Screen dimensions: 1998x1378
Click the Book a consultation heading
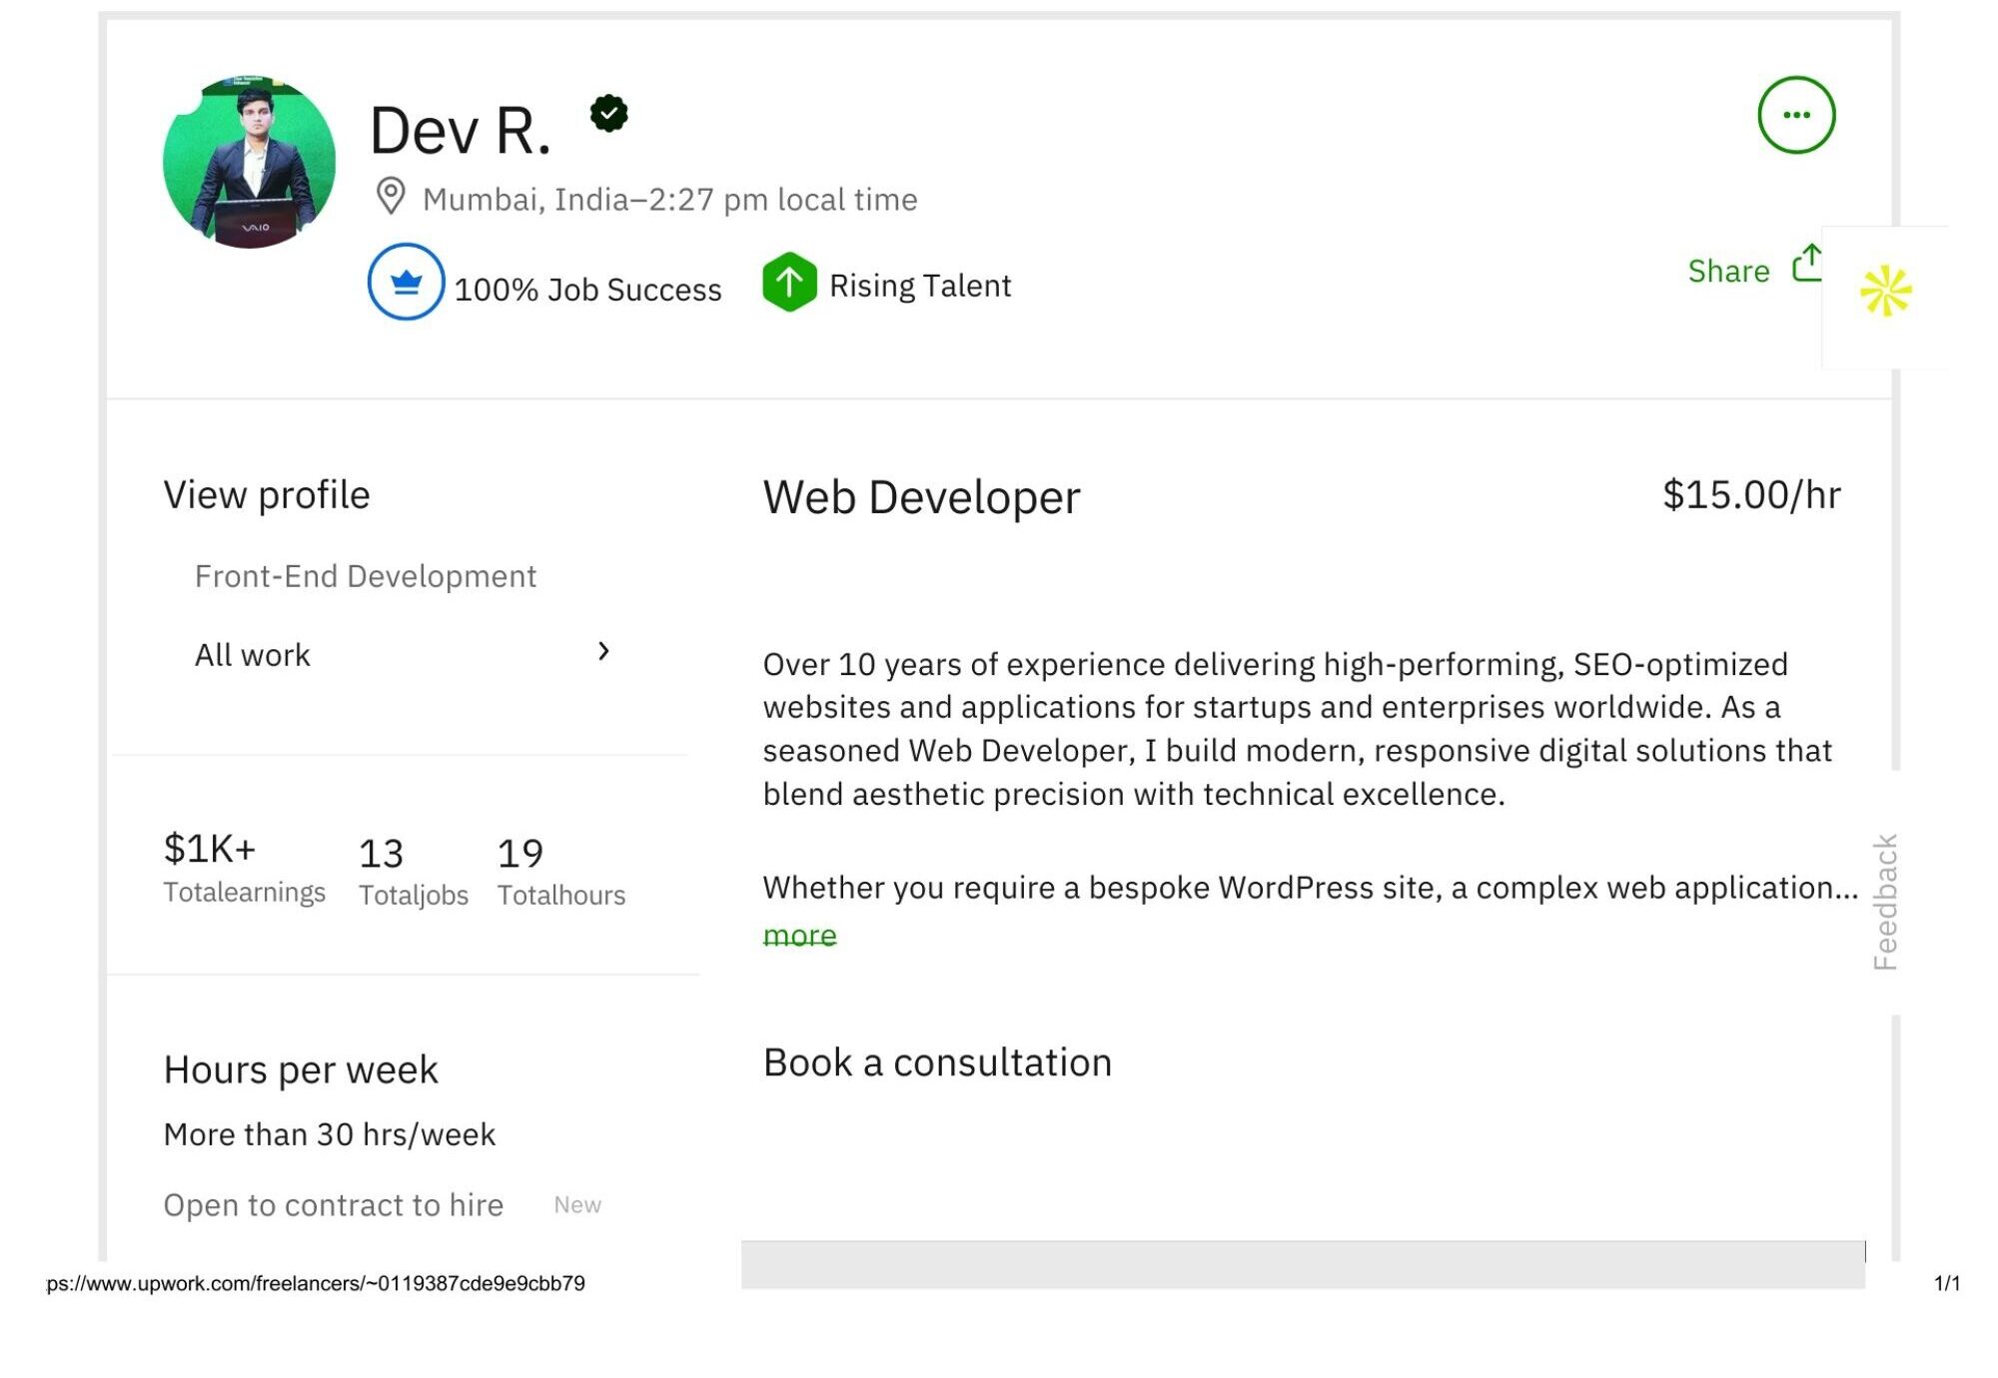[936, 1062]
